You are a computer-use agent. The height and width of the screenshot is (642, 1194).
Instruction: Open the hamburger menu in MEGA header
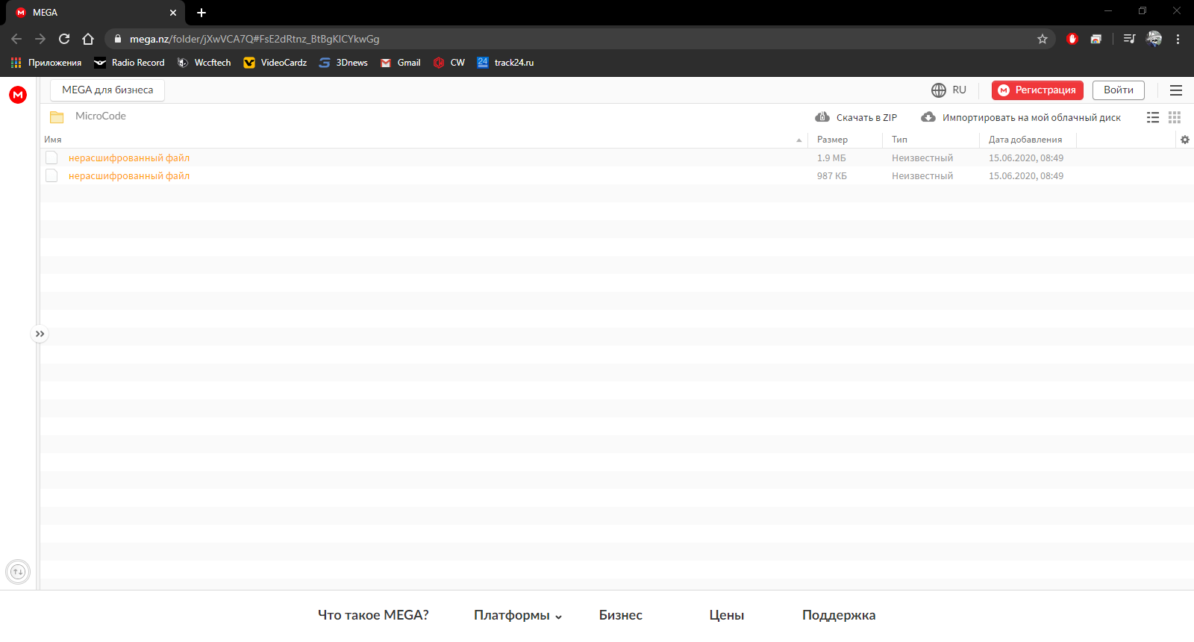tap(1176, 90)
